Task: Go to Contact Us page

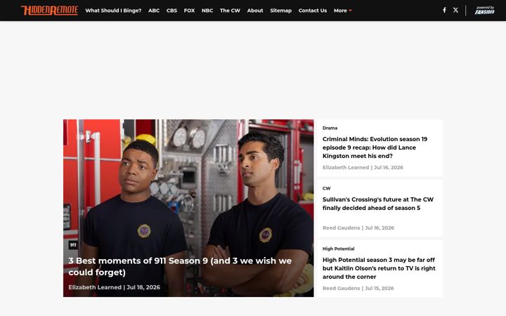Action: pyautogui.click(x=313, y=11)
